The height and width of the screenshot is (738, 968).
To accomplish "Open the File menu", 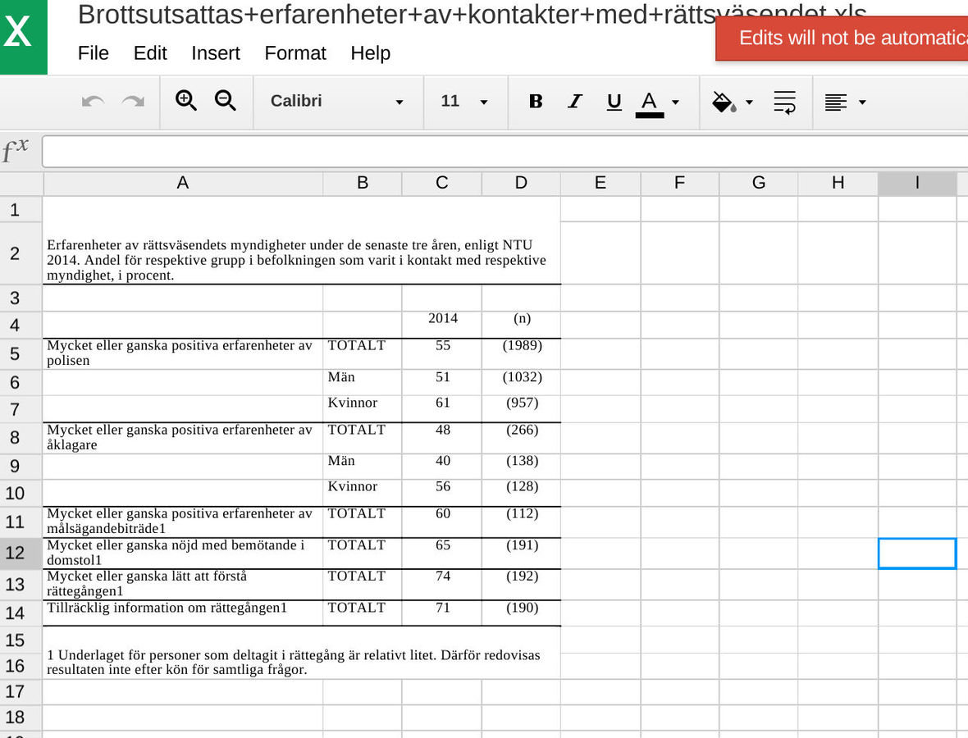I will 94,53.
